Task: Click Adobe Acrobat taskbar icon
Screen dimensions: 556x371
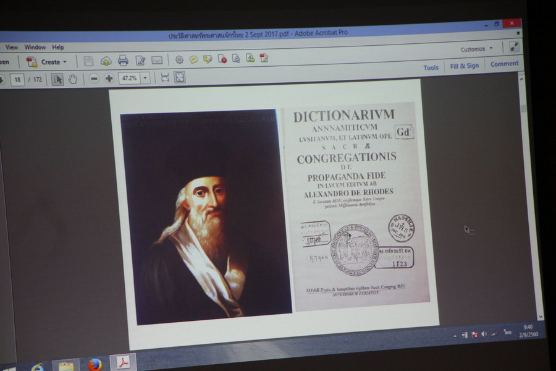Action: (123, 362)
